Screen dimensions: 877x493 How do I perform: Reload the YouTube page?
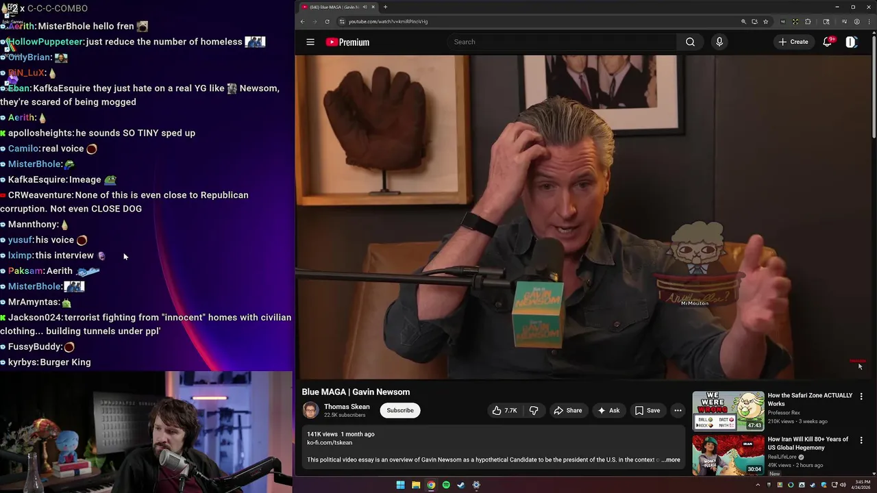(327, 21)
